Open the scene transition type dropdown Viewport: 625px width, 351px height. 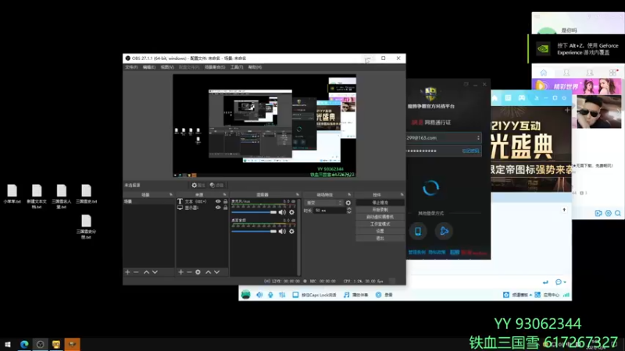(x=323, y=203)
